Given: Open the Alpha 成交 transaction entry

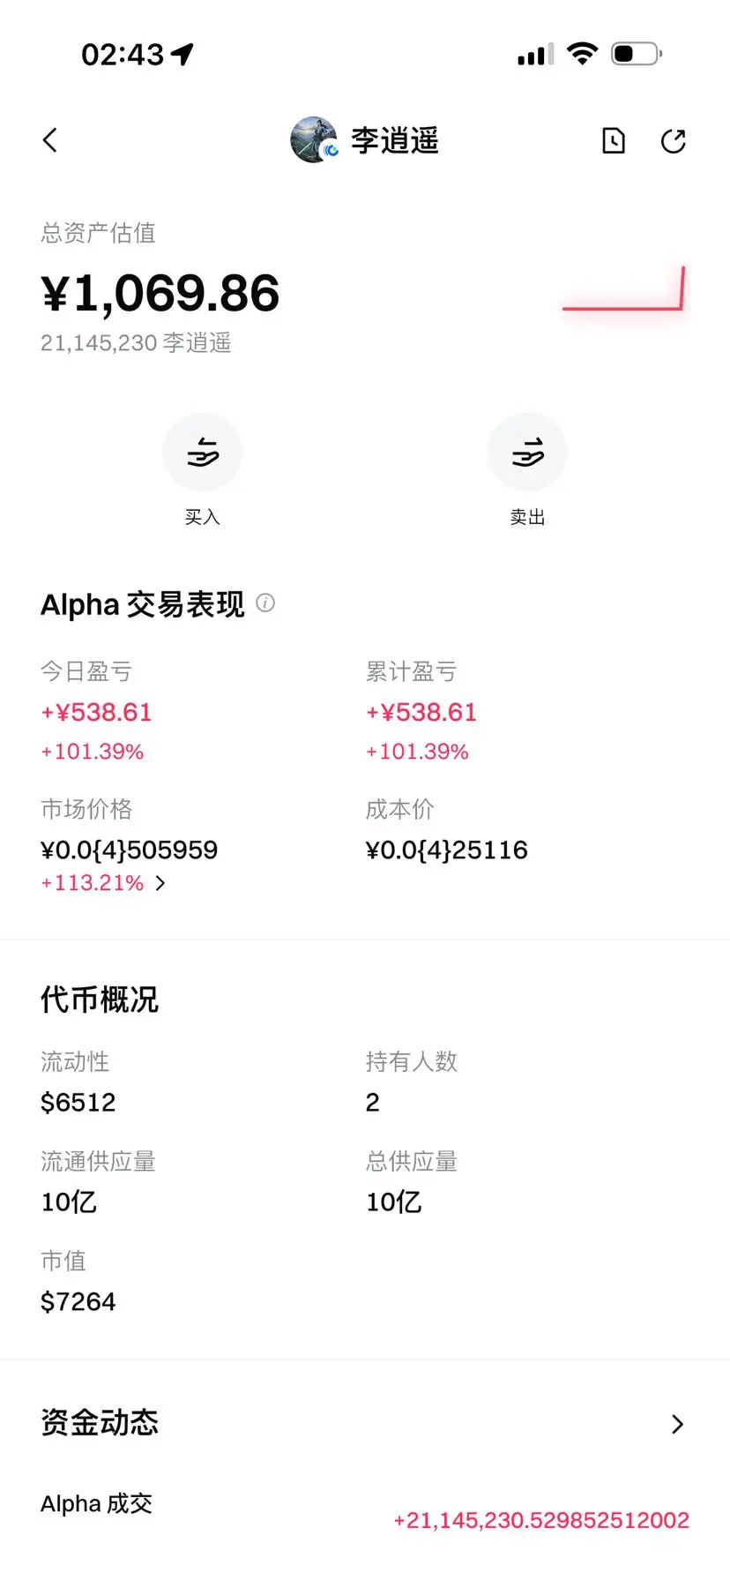Looking at the screenshot, I should [365, 1510].
